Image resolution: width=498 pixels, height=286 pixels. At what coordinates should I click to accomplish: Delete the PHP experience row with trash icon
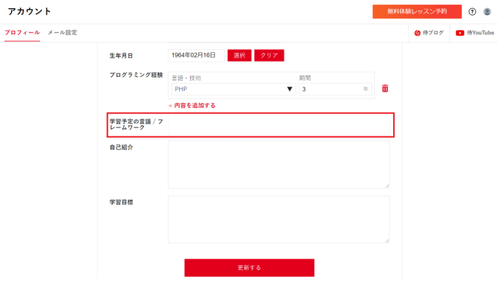[385, 89]
